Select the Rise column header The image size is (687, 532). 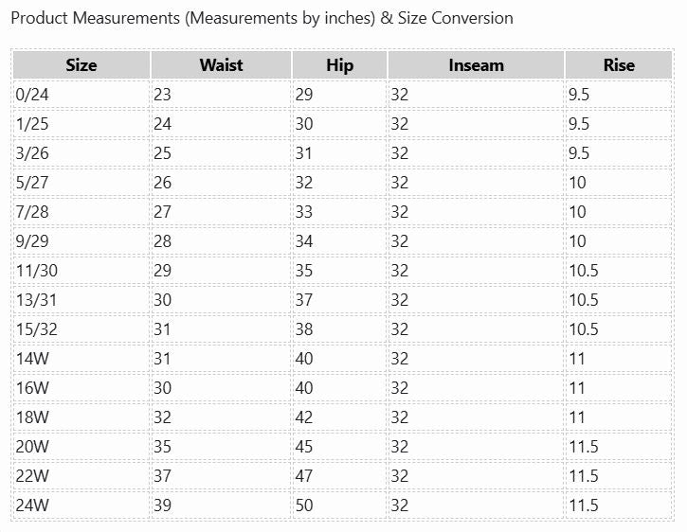click(619, 65)
